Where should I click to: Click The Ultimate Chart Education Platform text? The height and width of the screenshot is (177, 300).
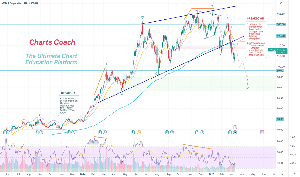(x=52, y=59)
